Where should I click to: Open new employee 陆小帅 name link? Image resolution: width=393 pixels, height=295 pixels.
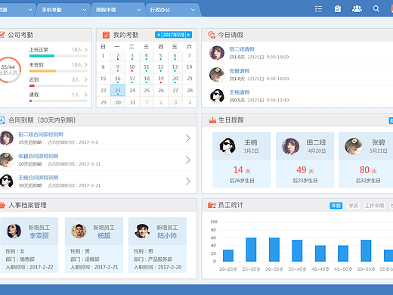[167, 236]
